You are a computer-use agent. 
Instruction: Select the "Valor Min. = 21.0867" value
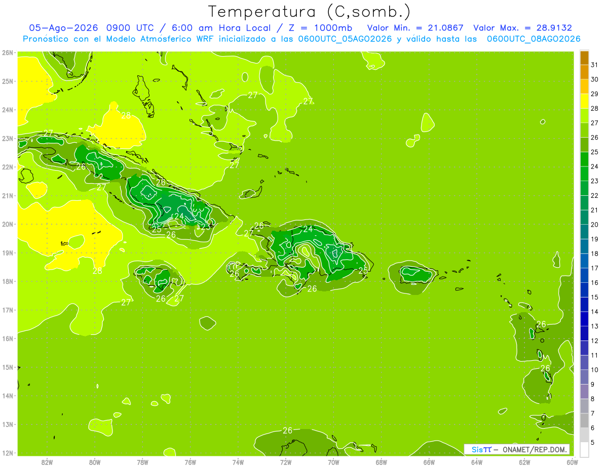point(415,28)
